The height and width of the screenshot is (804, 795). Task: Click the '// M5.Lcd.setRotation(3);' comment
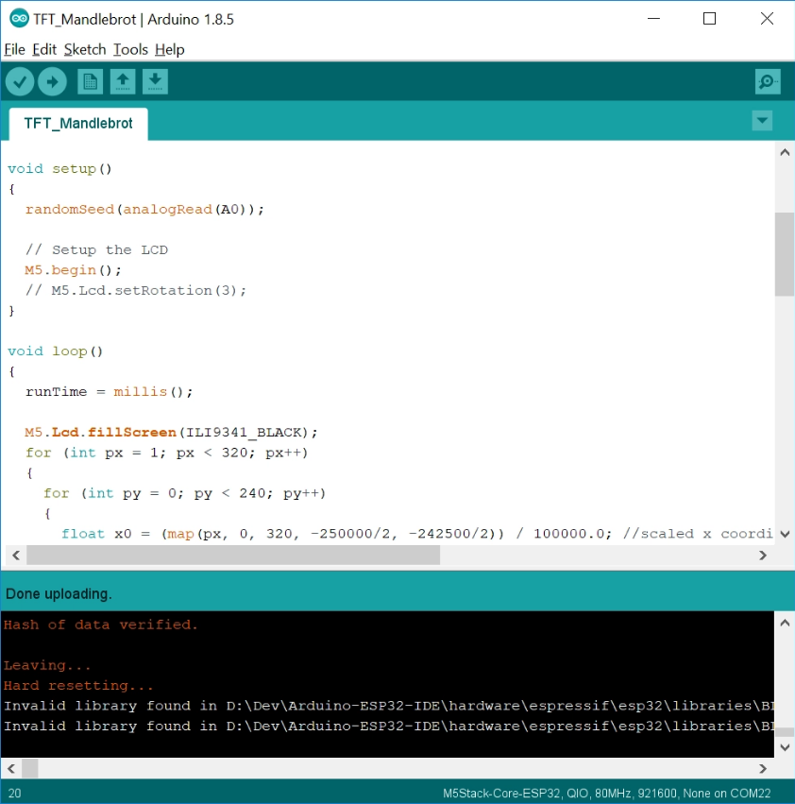[136, 290]
